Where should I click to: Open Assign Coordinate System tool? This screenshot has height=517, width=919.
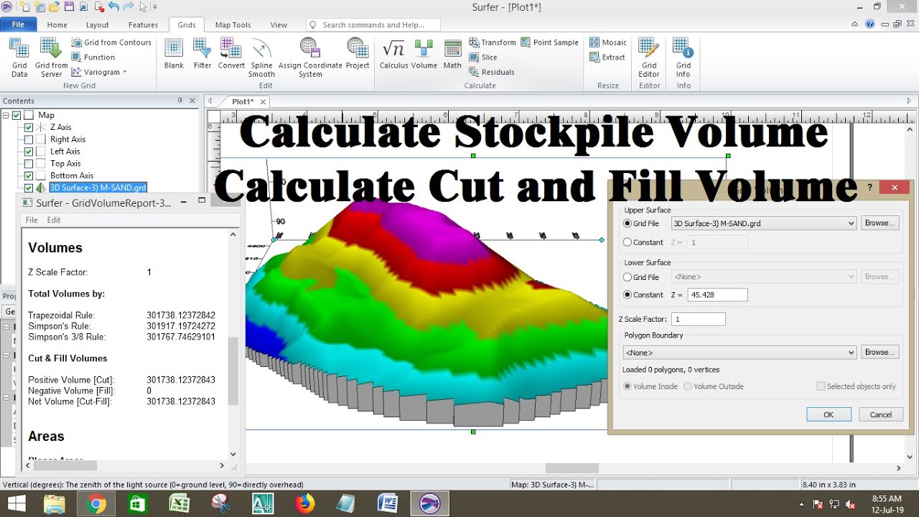[x=310, y=57]
